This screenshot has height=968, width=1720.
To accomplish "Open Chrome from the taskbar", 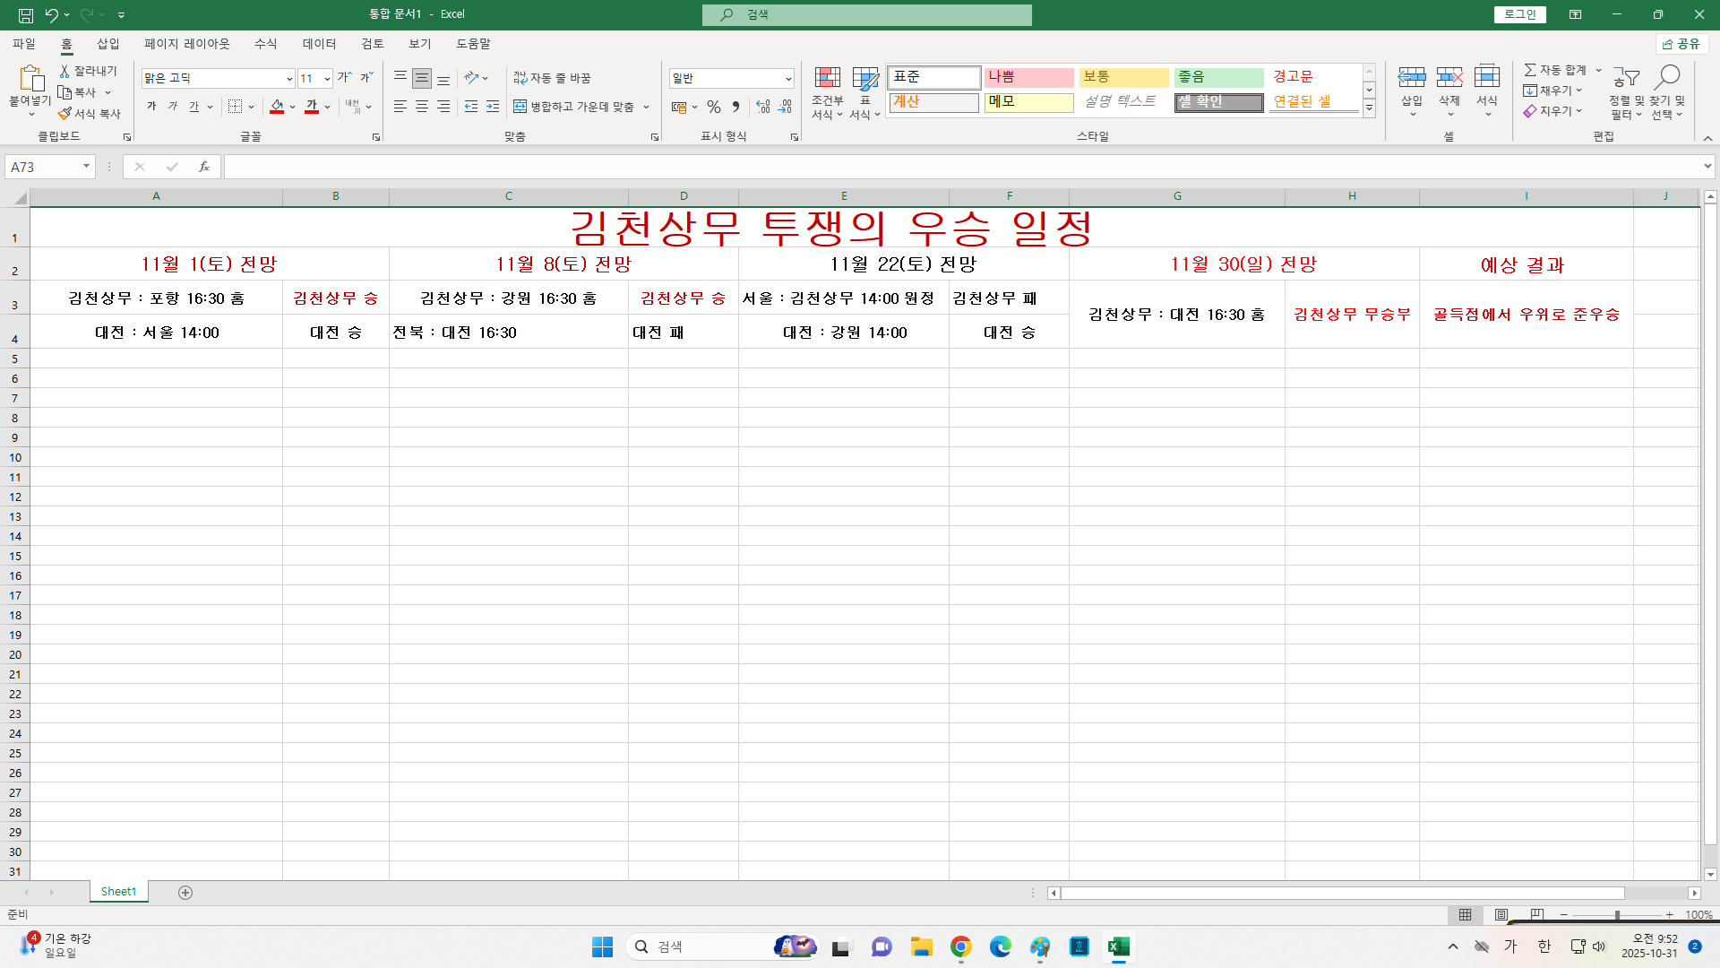I will click(961, 946).
